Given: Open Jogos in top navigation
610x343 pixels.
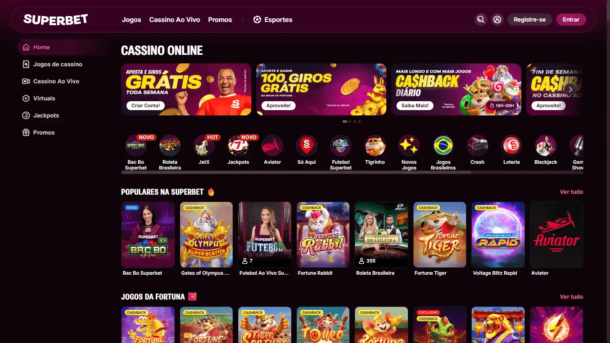Looking at the screenshot, I should point(131,20).
